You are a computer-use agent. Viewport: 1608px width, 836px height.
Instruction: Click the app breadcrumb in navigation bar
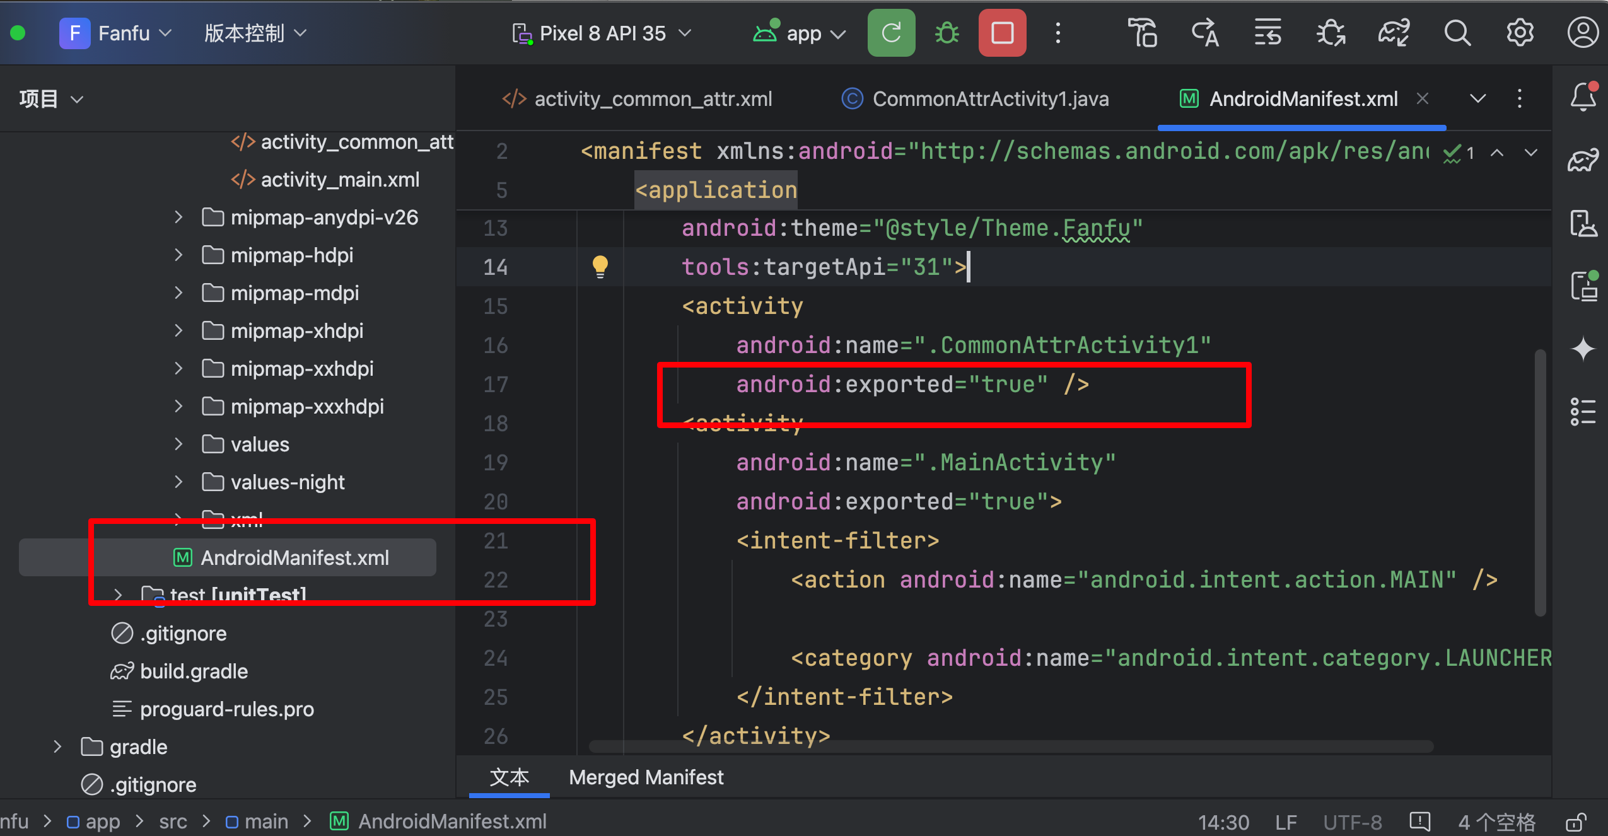(93, 821)
